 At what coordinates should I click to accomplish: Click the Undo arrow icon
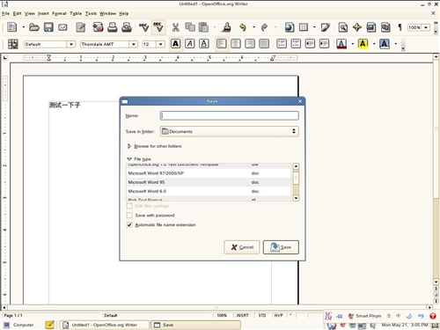tap(243, 27)
